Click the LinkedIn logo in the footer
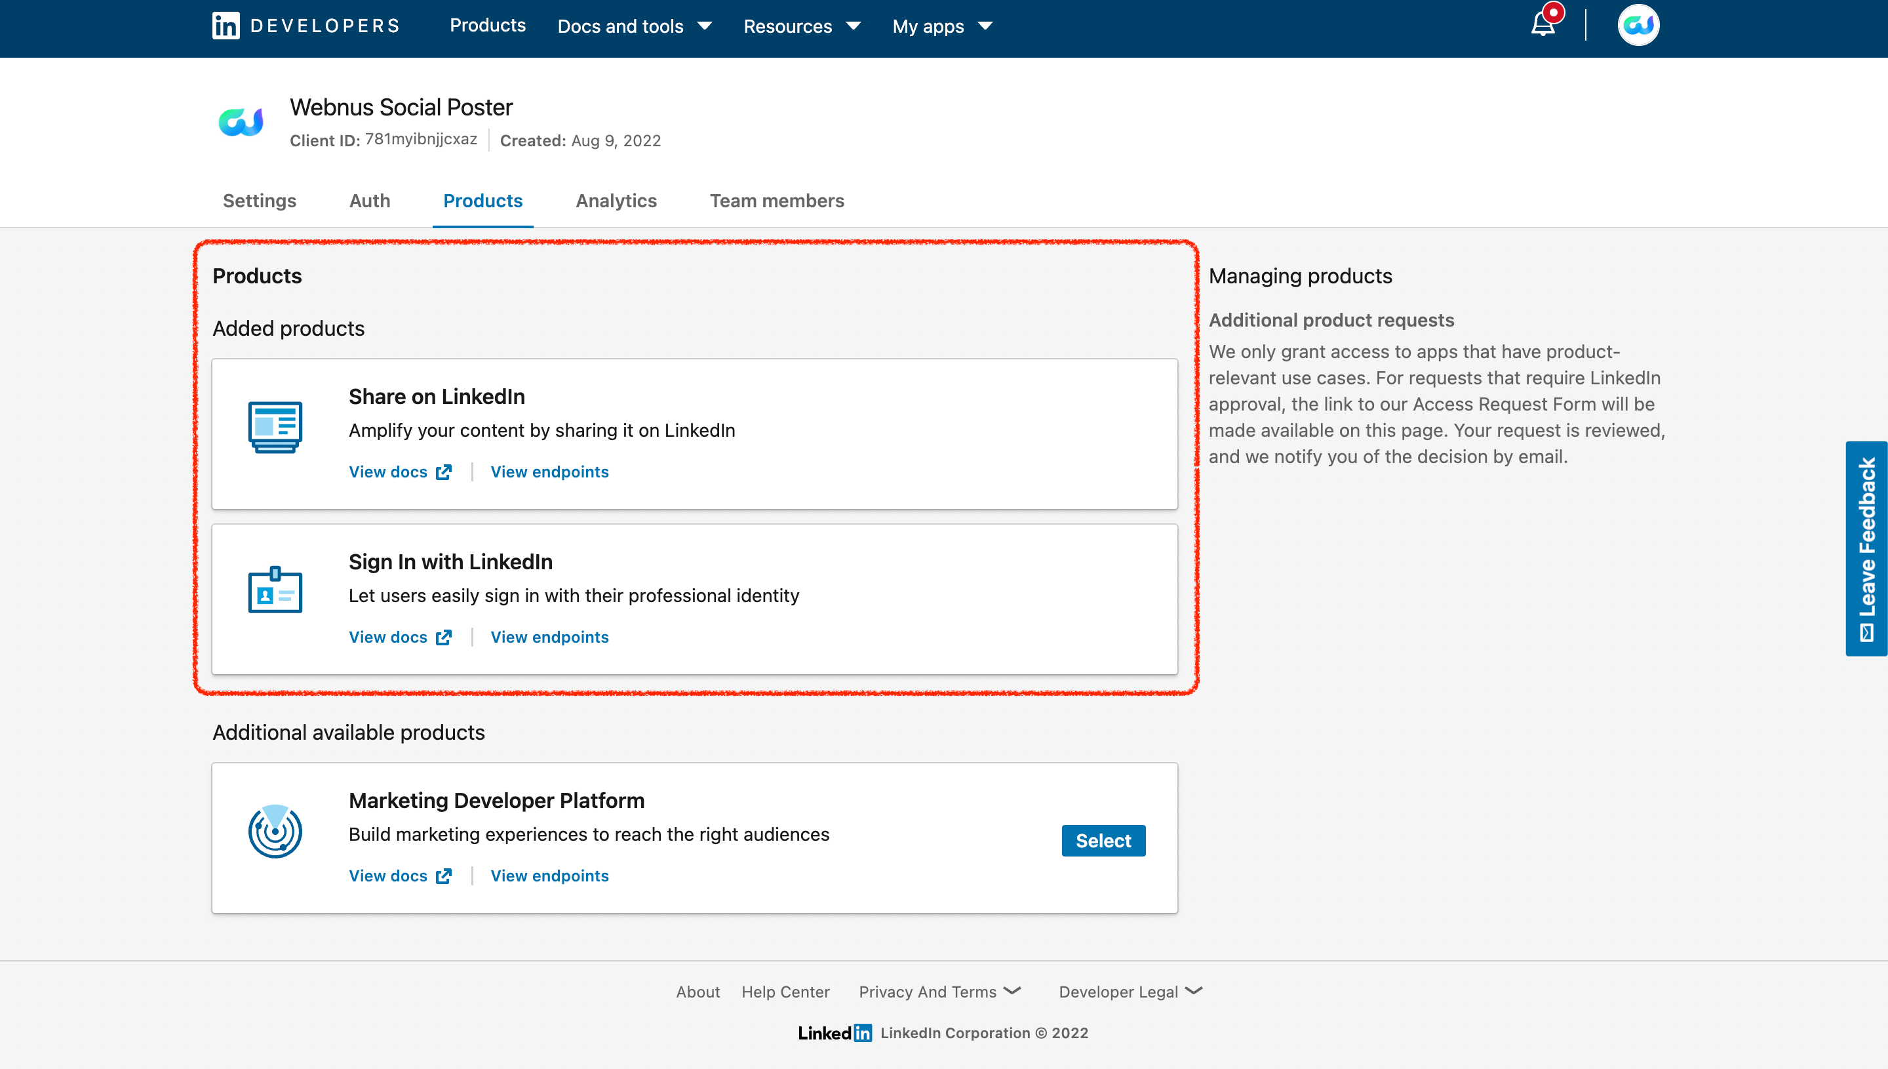The width and height of the screenshot is (1888, 1069). [835, 1033]
